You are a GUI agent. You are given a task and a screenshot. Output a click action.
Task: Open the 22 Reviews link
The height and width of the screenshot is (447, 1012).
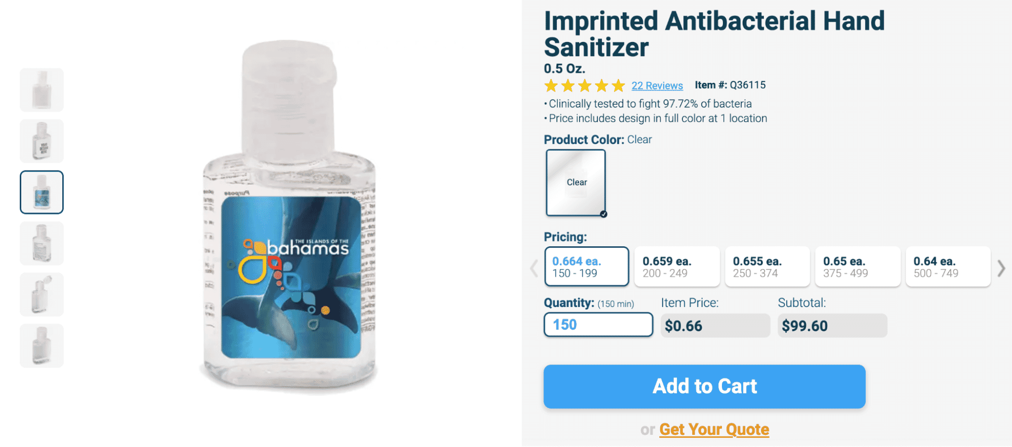coord(657,85)
